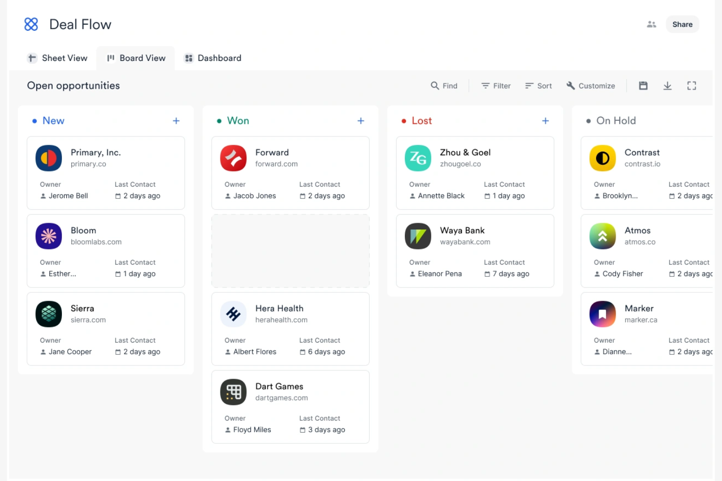
Task: Click the save view icon in the toolbar
Action: click(x=643, y=85)
